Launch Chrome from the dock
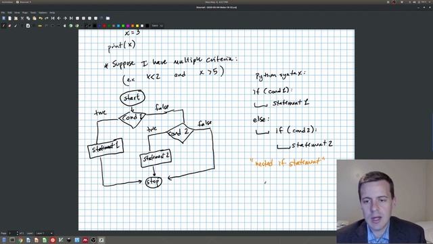433x244 pixels. point(20,240)
